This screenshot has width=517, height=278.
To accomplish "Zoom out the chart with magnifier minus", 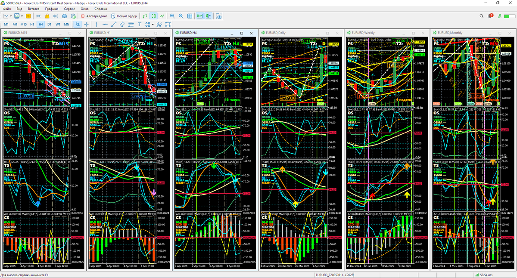I will tap(181, 16).
